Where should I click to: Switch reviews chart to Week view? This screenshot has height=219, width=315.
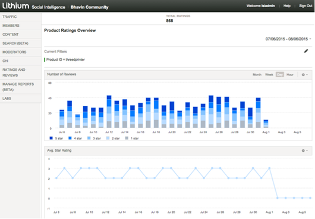coord(269,74)
